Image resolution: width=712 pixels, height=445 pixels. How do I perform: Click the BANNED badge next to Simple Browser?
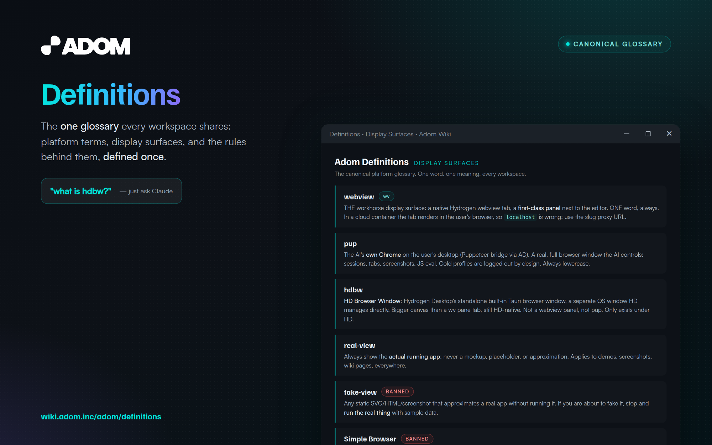pos(417,439)
